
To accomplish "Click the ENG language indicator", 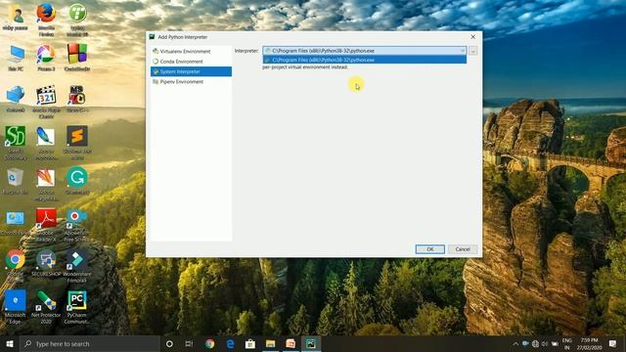I will pyautogui.click(x=566, y=343).
